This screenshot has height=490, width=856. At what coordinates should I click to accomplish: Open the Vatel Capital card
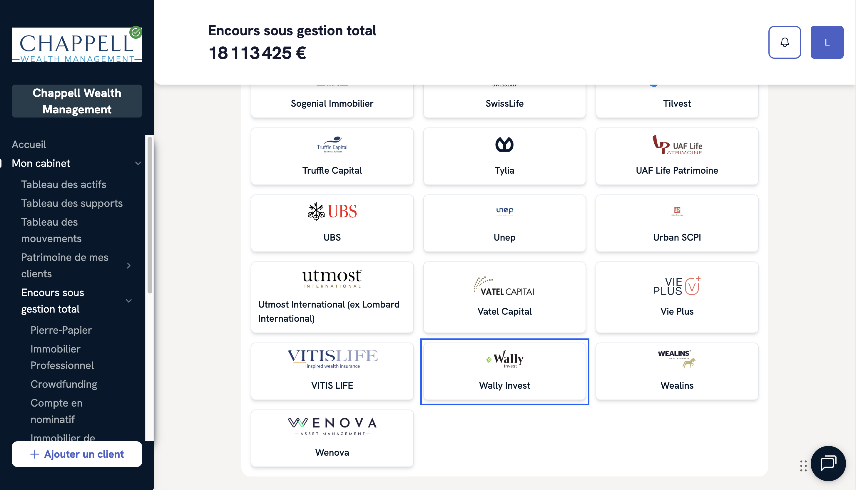504,297
